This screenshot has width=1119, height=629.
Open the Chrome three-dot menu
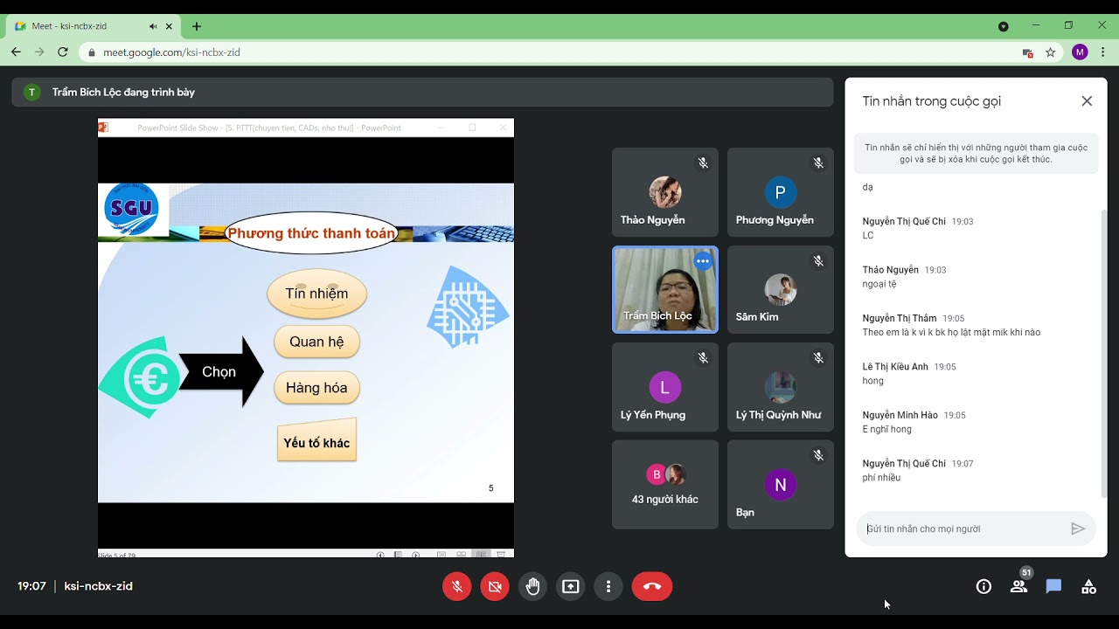click(x=1102, y=52)
